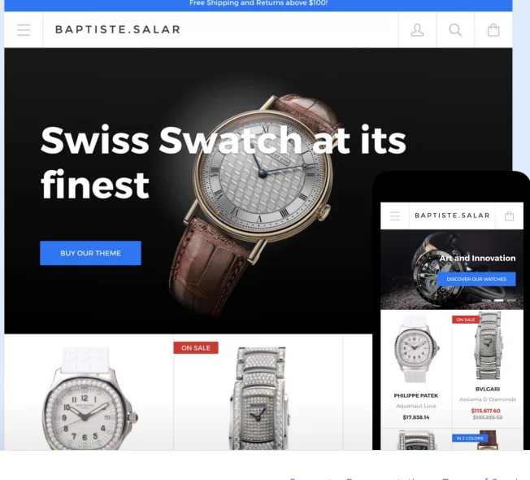Click the BAPTISTE.SALAR desktop logo

coord(118,29)
